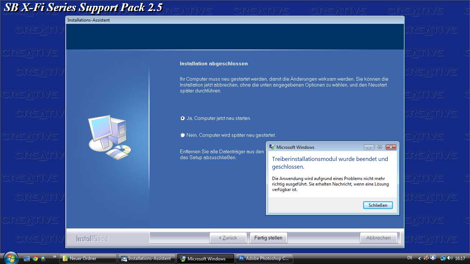Select 'Nein, Computer wird später neu gestartet' option
The width and height of the screenshot is (470, 264).
[x=182, y=135]
